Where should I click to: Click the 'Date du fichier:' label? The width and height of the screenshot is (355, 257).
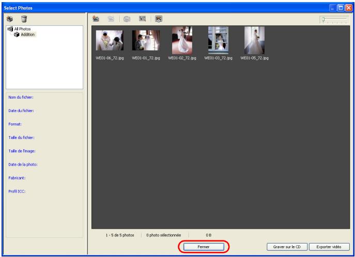coord(21,111)
